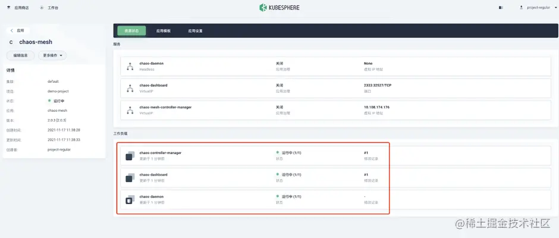Open the chaos-daemon service link
The width and height of the screenshot is (559, 238).
(152, 64)
